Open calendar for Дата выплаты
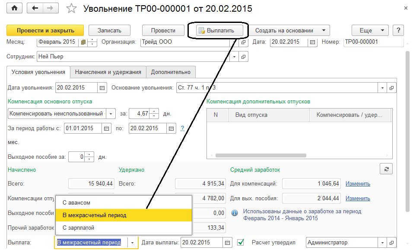This screenshot has height=250, width=413. (x=228, y=243)
